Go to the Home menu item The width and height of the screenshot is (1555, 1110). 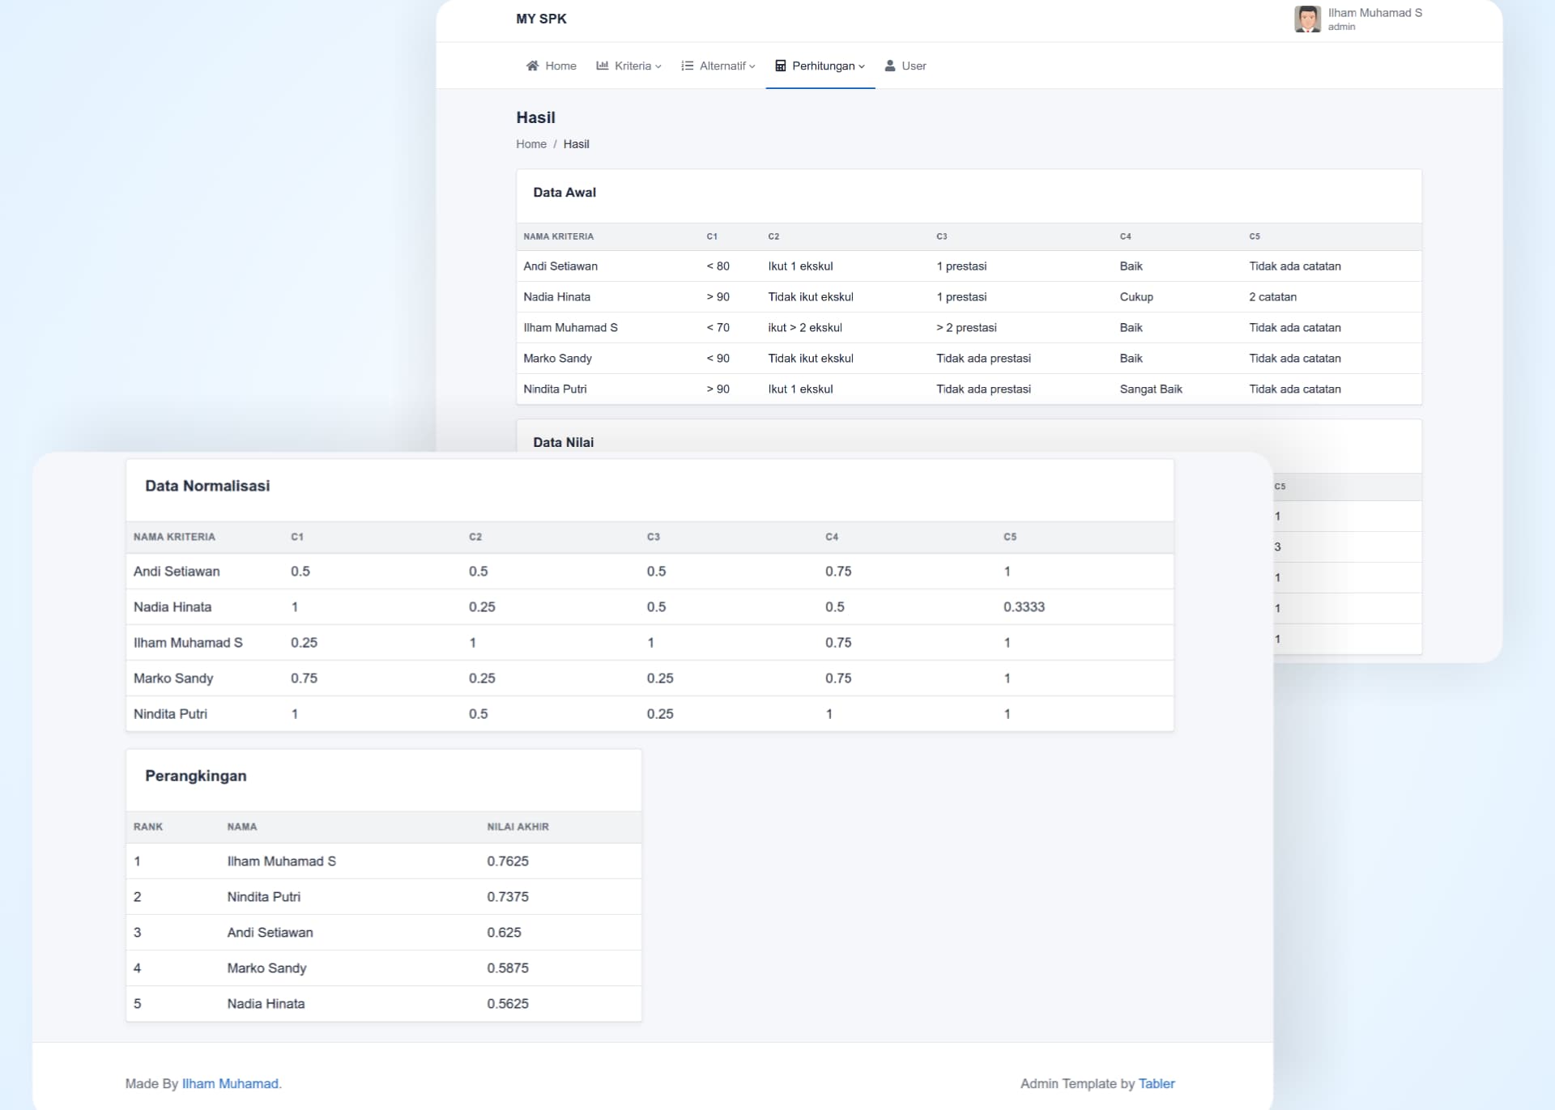(560, 66)
